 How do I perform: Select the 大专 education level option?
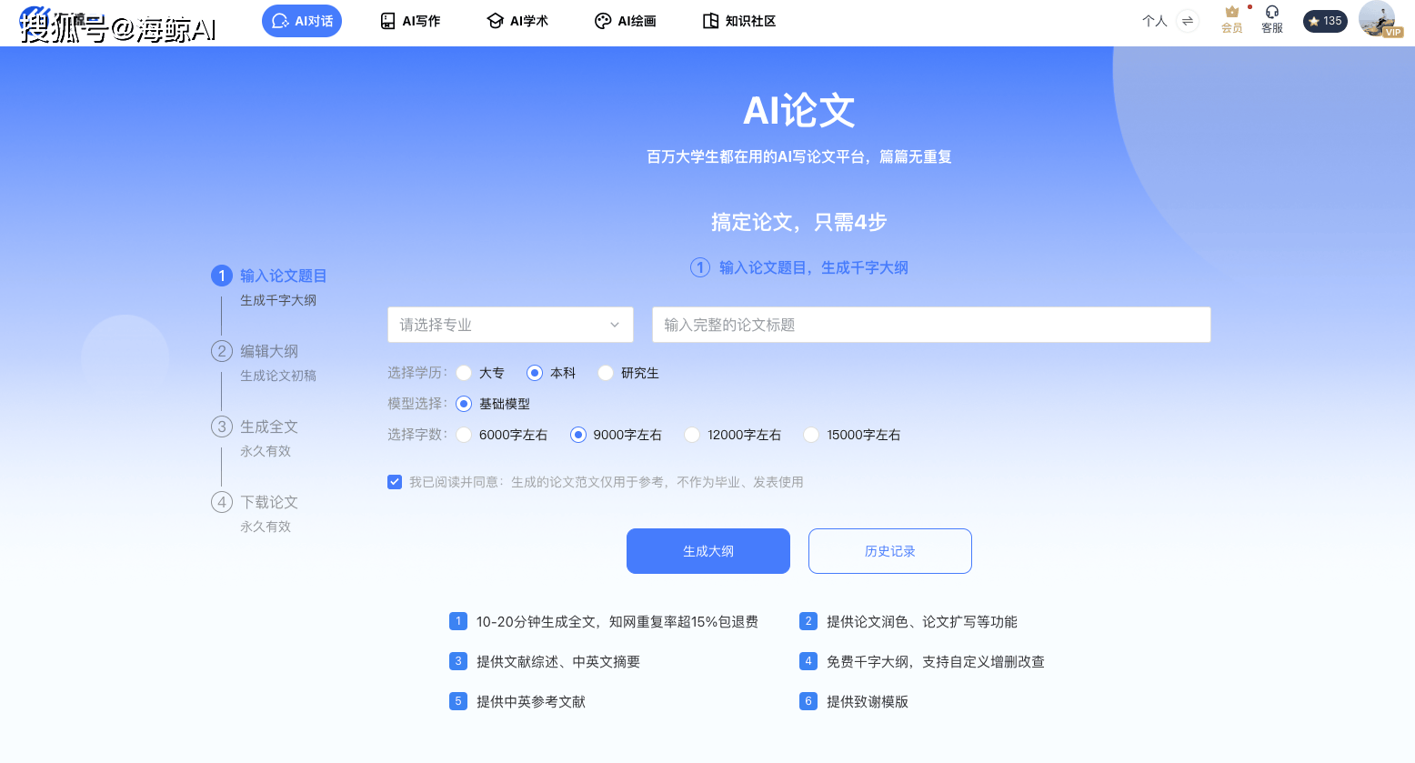pos(464,373)
